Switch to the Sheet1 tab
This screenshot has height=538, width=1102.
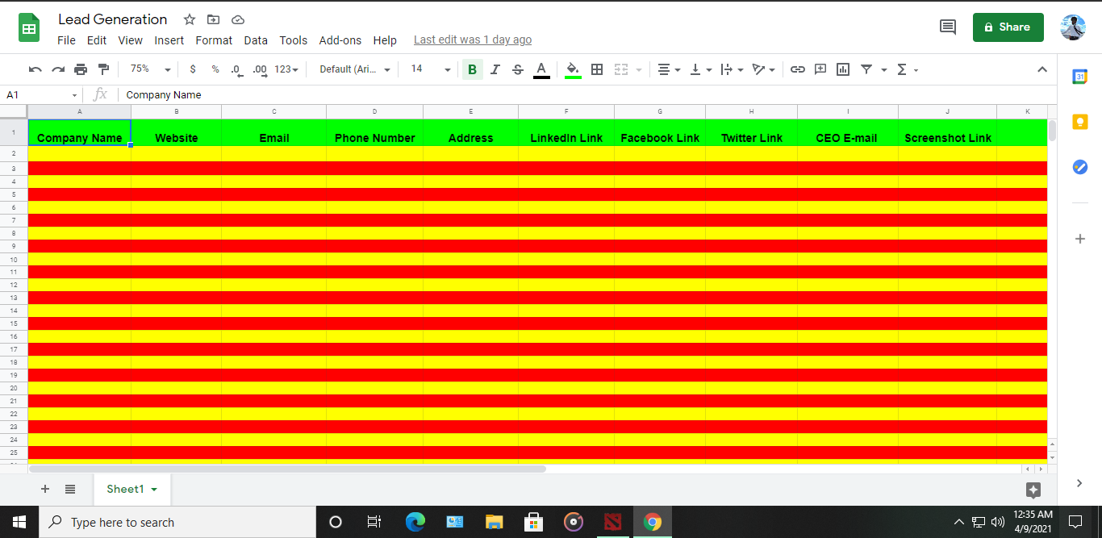(x=125, y=489)
